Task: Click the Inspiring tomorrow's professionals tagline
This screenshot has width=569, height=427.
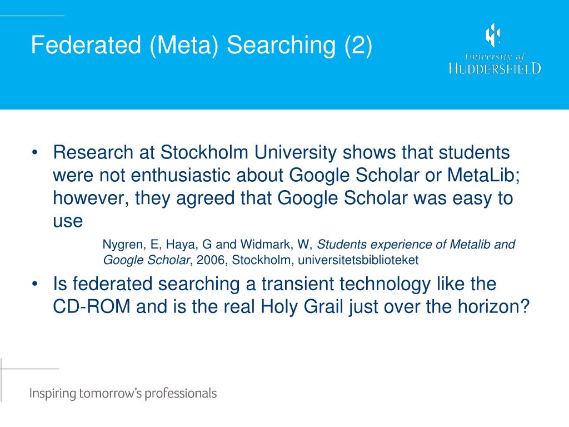Action: 123,393
